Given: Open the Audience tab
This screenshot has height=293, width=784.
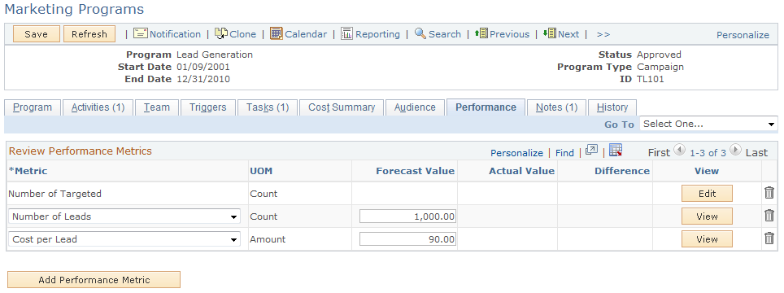Looking at the screenshot, I should point(415,107).
